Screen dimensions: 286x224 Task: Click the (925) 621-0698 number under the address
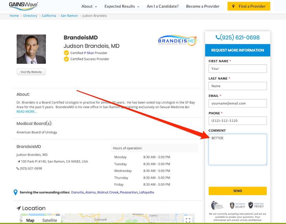click(31, 168)
